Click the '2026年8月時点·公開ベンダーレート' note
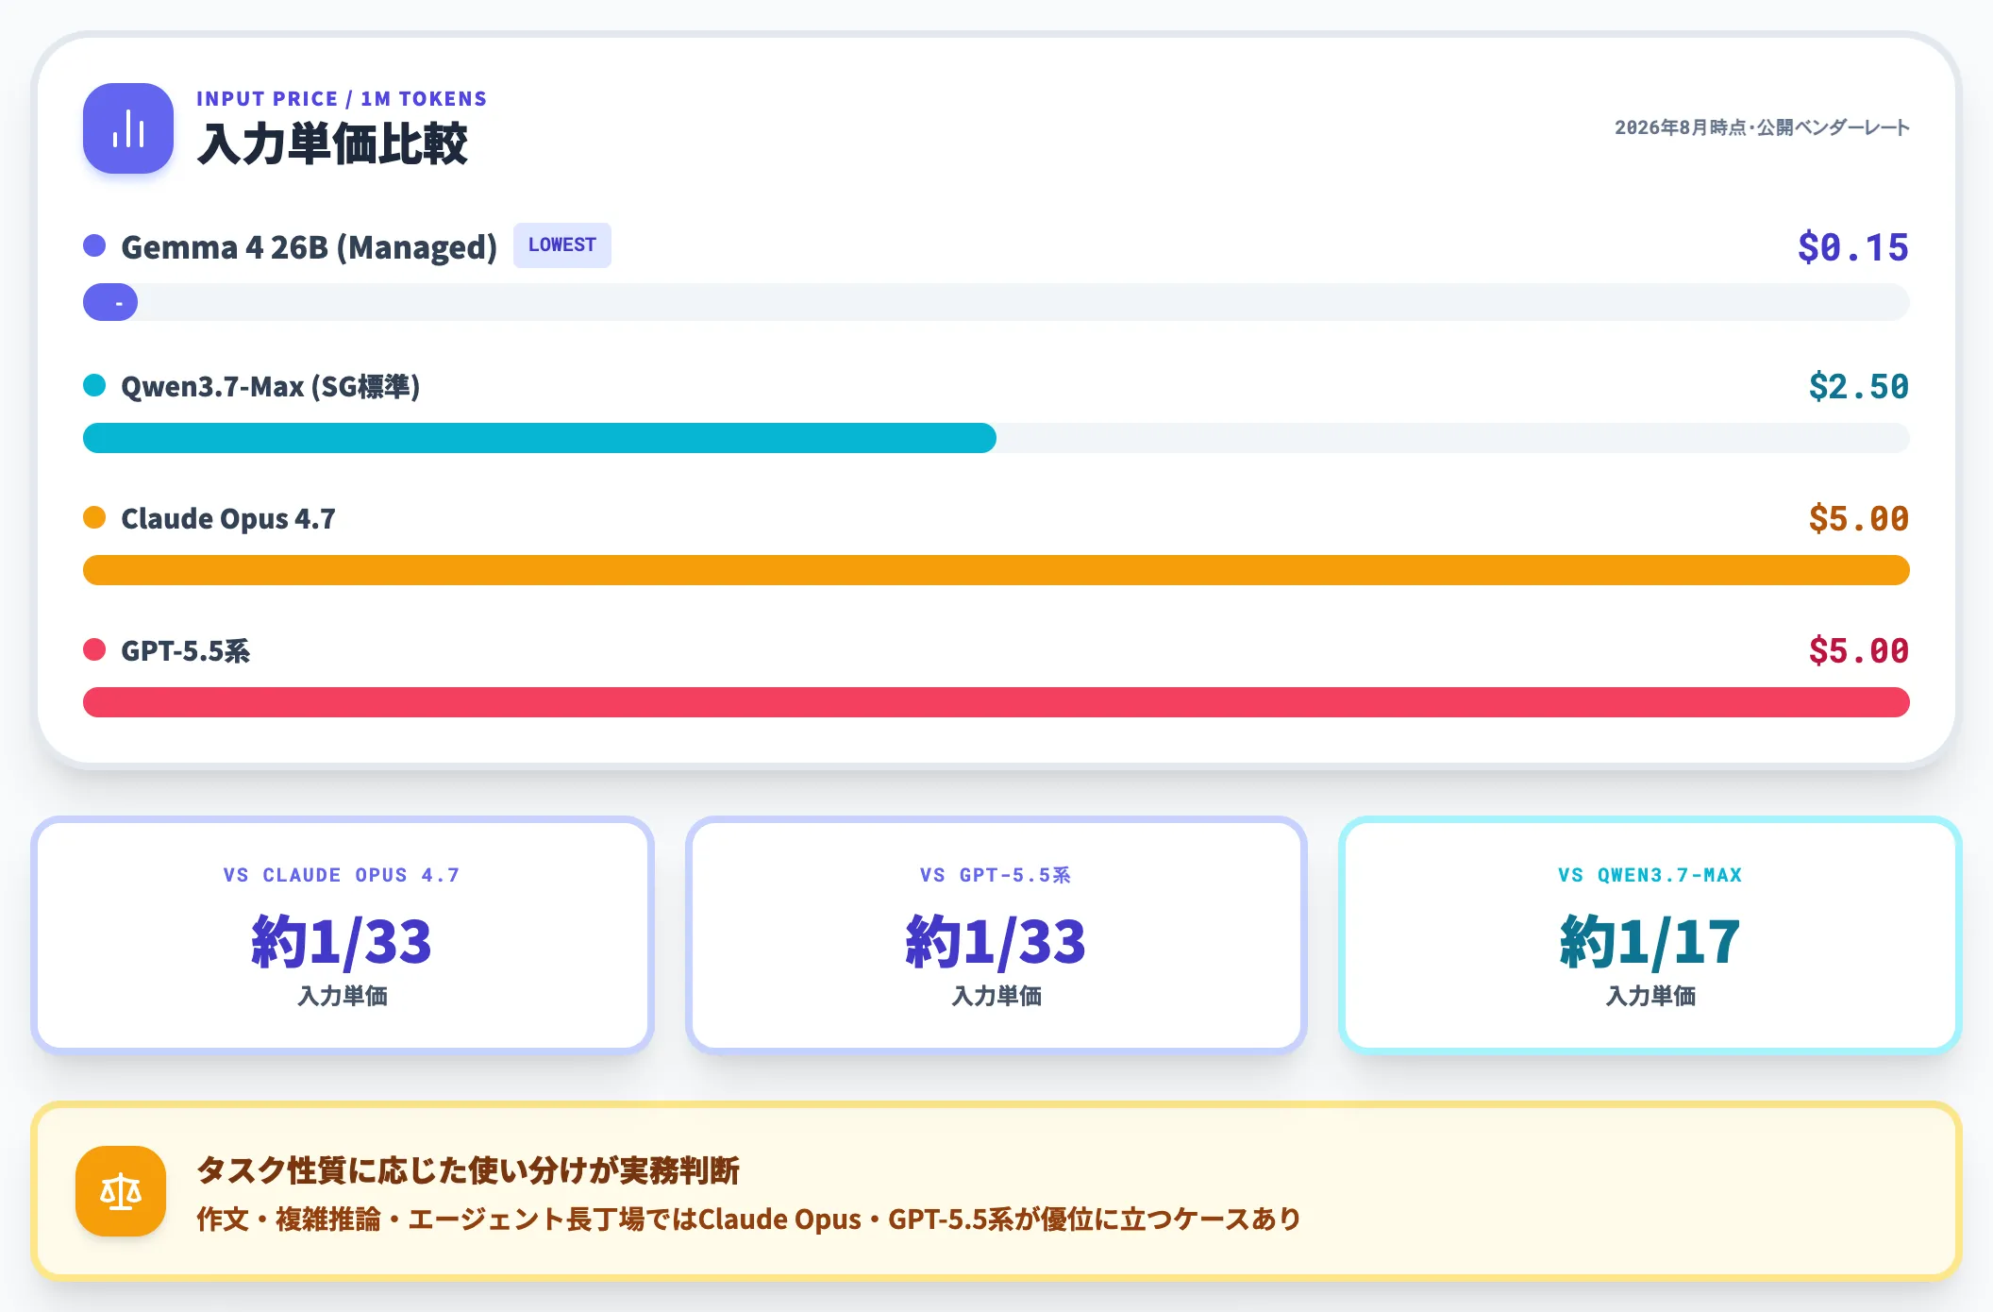 point(1762,127)
